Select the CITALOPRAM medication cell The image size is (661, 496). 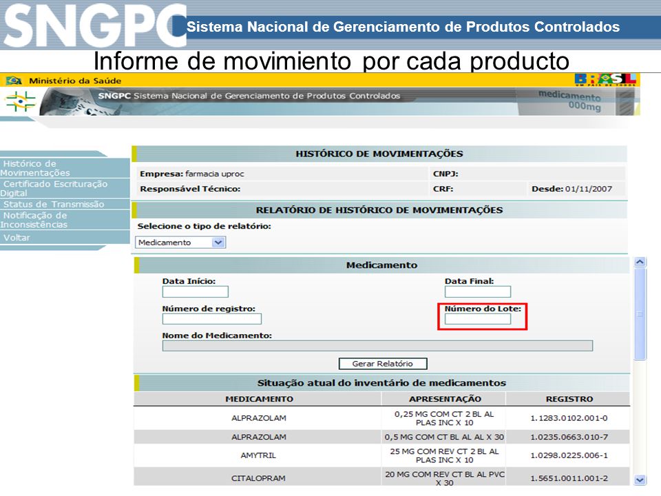[258, 478]
